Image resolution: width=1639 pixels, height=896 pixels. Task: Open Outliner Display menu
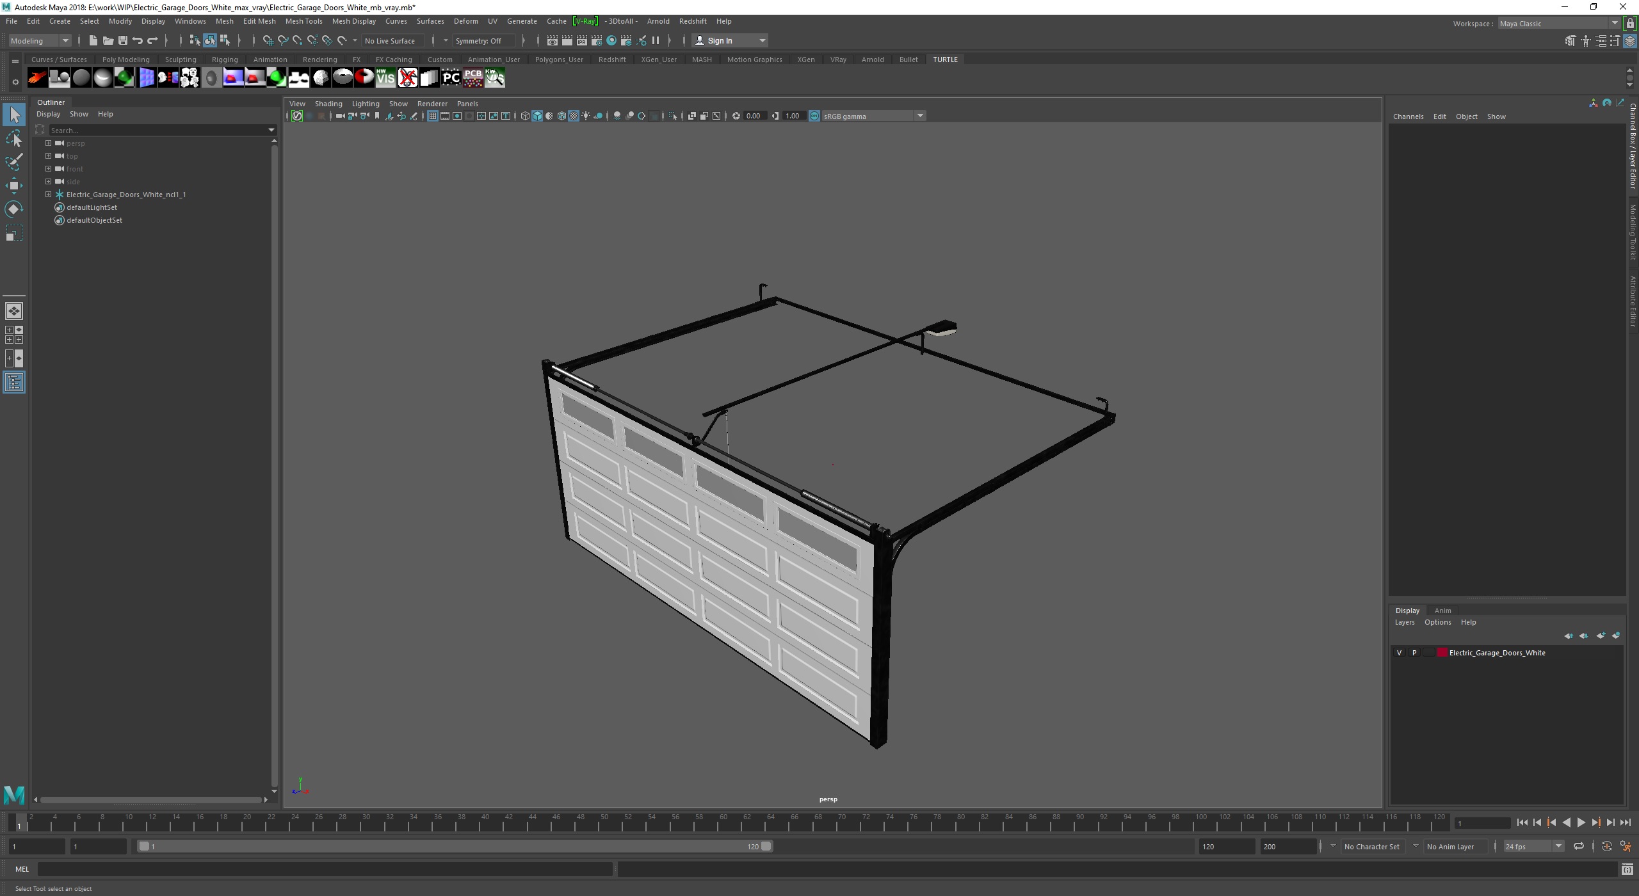(48, 114)
